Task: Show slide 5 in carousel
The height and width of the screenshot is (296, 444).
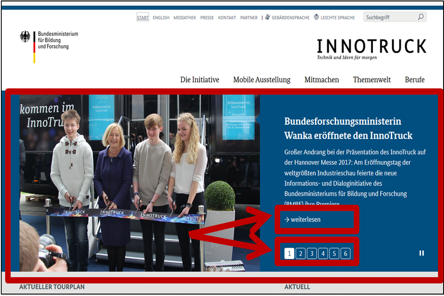Action: [x=334, y=253]
